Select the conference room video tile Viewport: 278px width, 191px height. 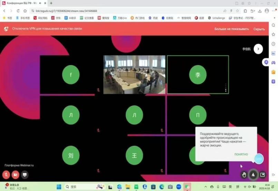tap(134, 74)
